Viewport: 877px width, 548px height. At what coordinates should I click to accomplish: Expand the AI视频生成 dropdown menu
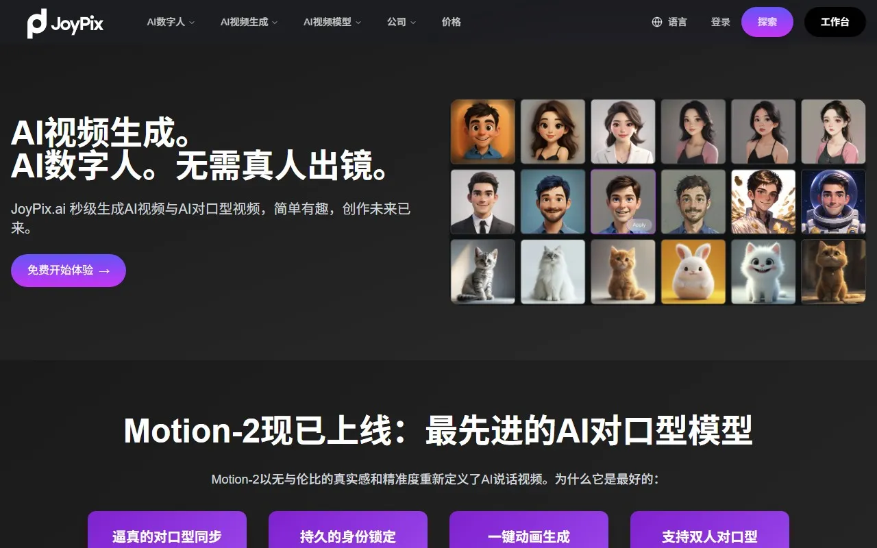tap(249, 22)
